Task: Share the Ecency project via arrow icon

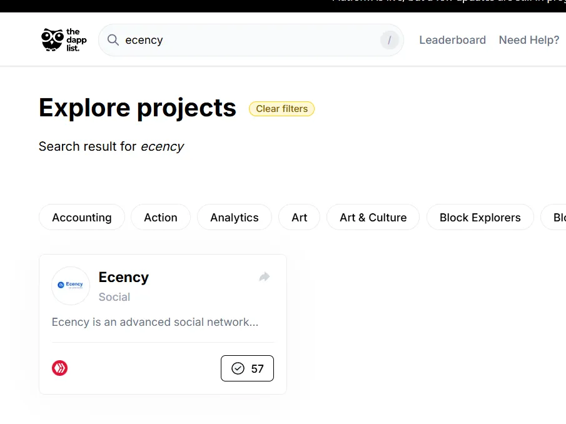Action: point(265,277)
